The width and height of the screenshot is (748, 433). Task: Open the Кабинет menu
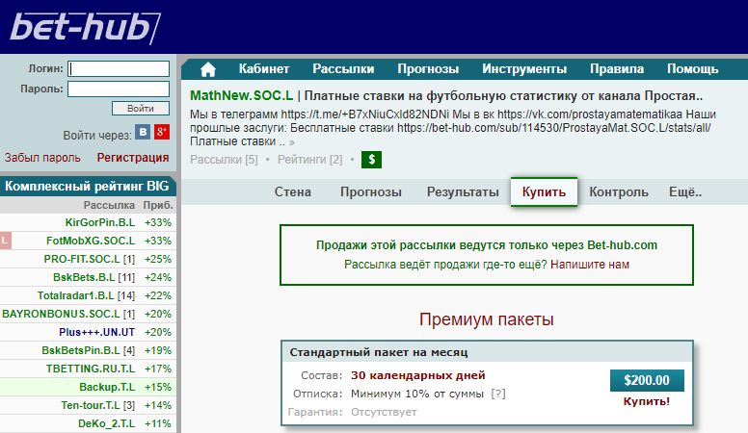264,69
